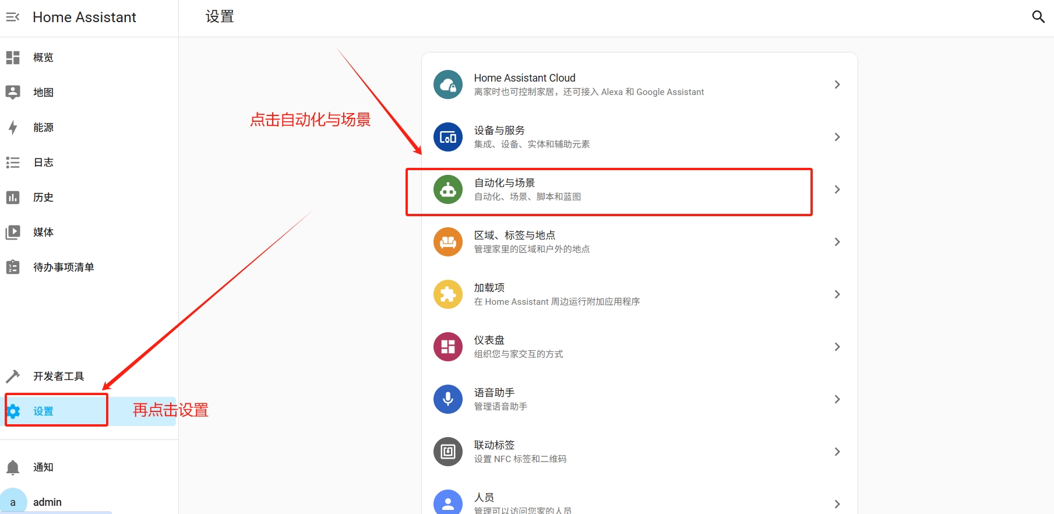Open search via the magnifier icon
Viewport: 1054px width, 514px height.
[1038, 17]
